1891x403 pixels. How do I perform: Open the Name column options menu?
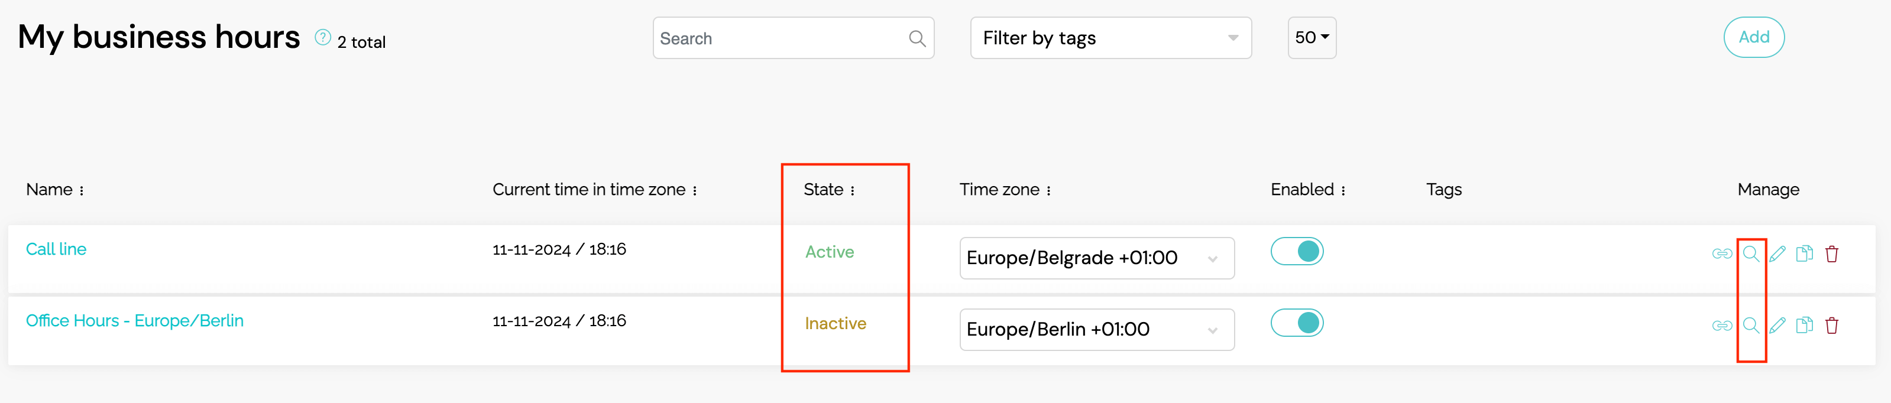[x=82, y=191]
